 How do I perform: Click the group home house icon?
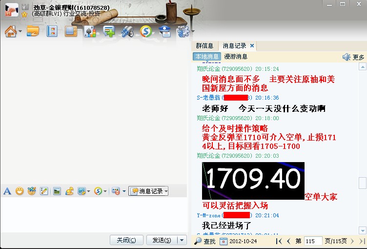pyautogui.click(x=10, y=32)
